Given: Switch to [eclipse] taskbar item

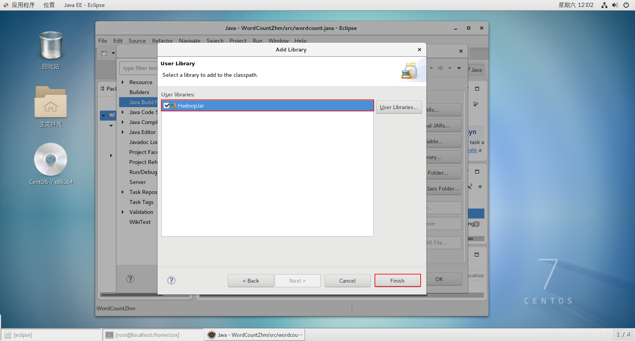Looking at the screenshot, I should point(51,335).
